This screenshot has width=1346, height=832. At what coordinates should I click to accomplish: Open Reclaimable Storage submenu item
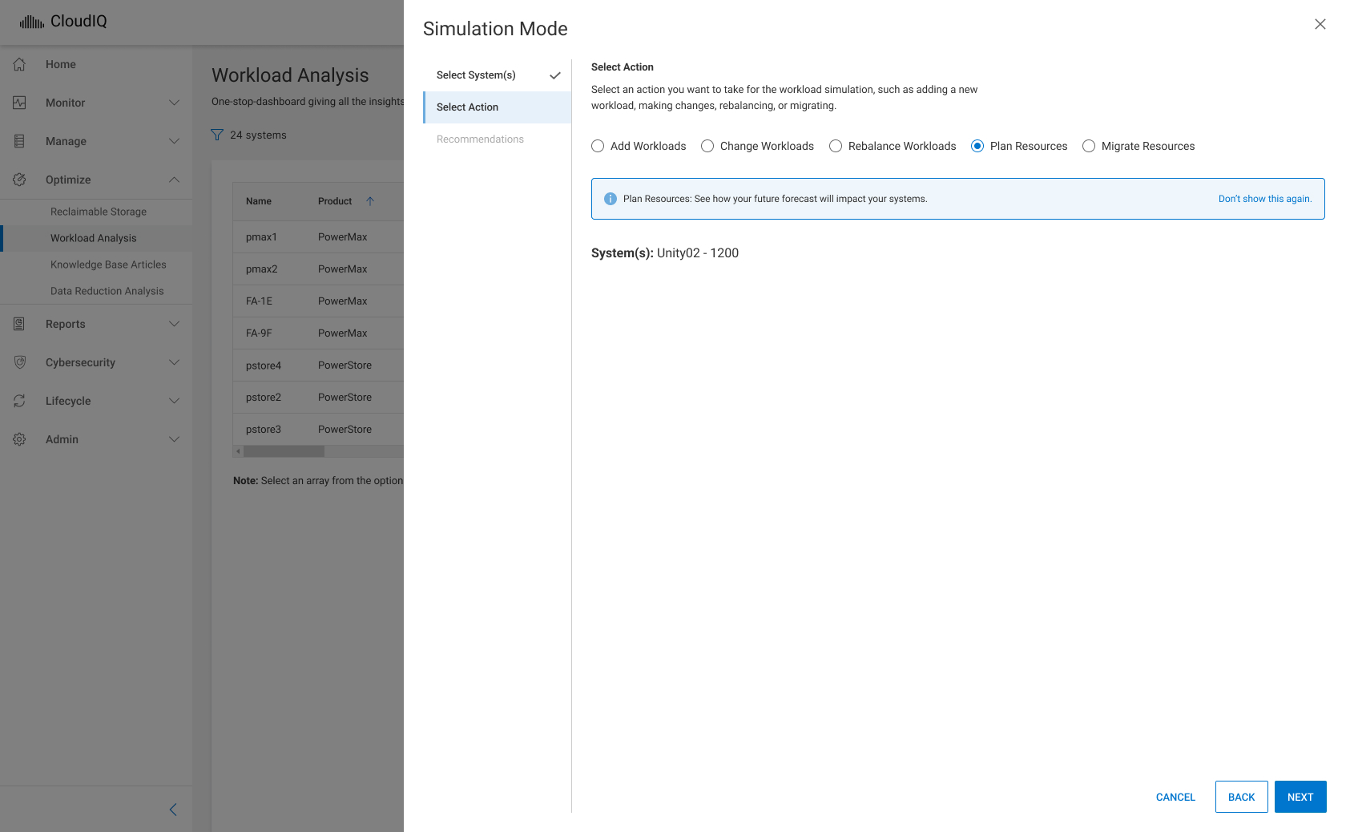pos(98,212)
